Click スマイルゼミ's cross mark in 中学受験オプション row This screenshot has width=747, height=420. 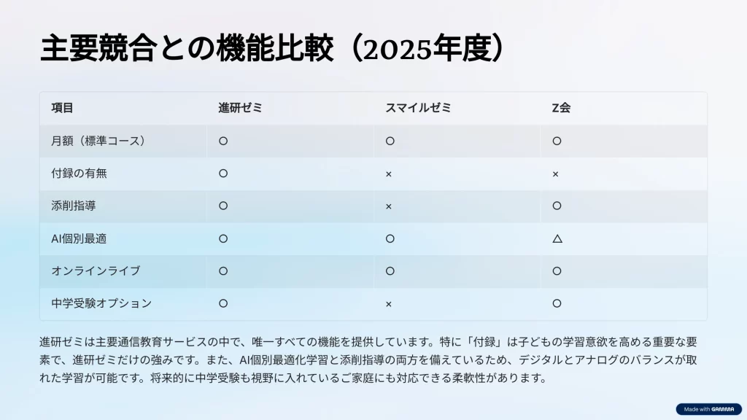pyautogui.click(x=389, y=303)
